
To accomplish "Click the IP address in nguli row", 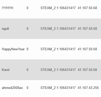I will (x=87, y=29).
